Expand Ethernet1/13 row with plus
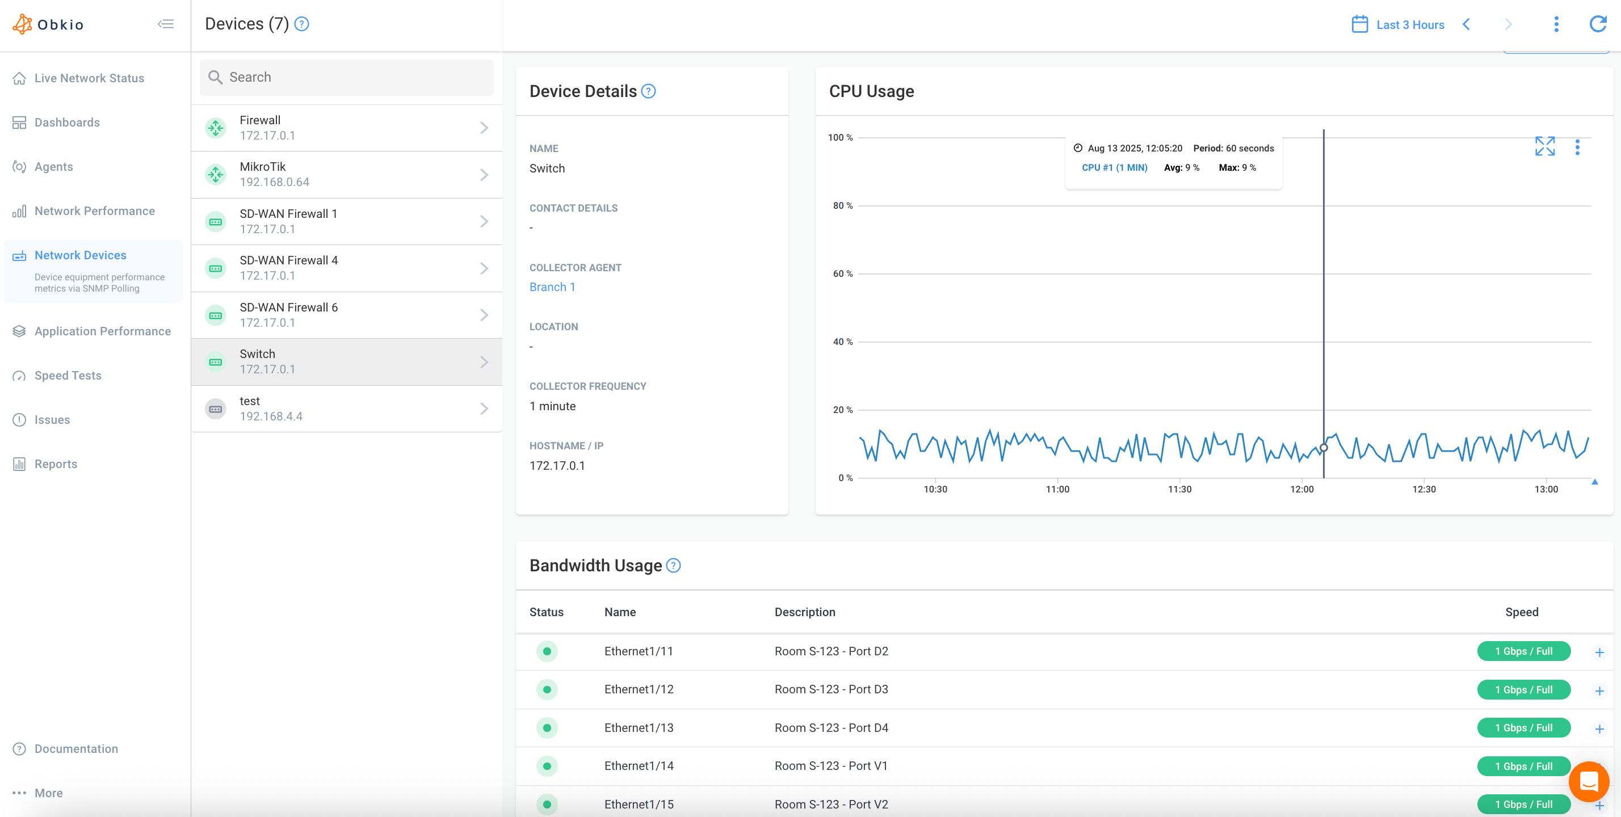The height and width of the screenshot is (817, 1621). pos(1599,729)
